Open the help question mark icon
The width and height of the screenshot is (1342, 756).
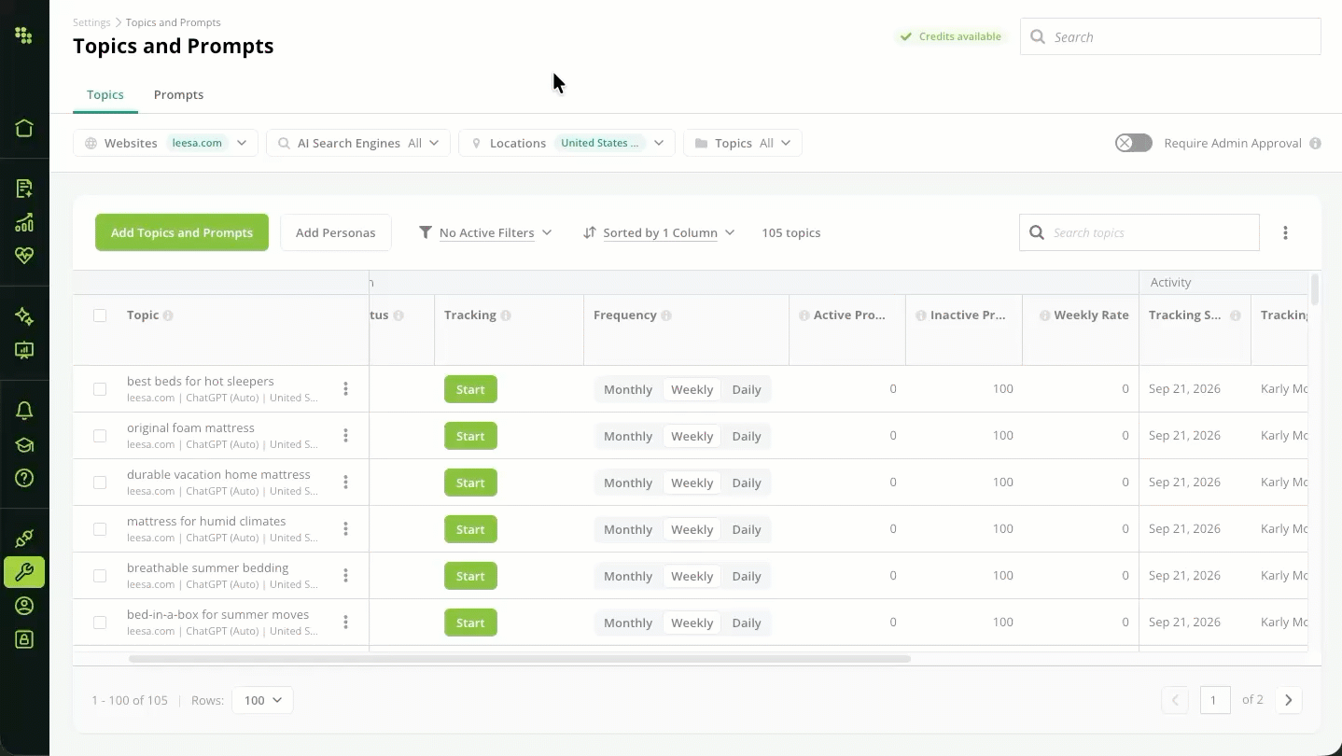tap(24, 478)
